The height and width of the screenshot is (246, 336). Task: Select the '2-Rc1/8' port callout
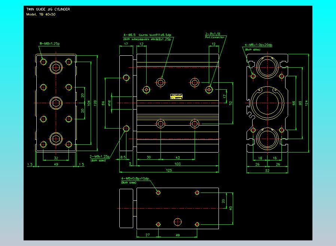pos(213,34)
